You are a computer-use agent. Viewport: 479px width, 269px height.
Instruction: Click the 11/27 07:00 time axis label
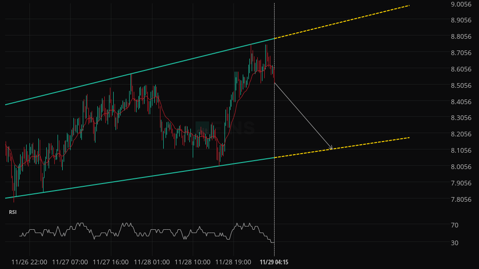coord(70,262)
